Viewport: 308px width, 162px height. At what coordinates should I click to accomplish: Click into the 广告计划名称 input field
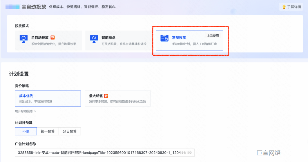click(x=105, y=152)
